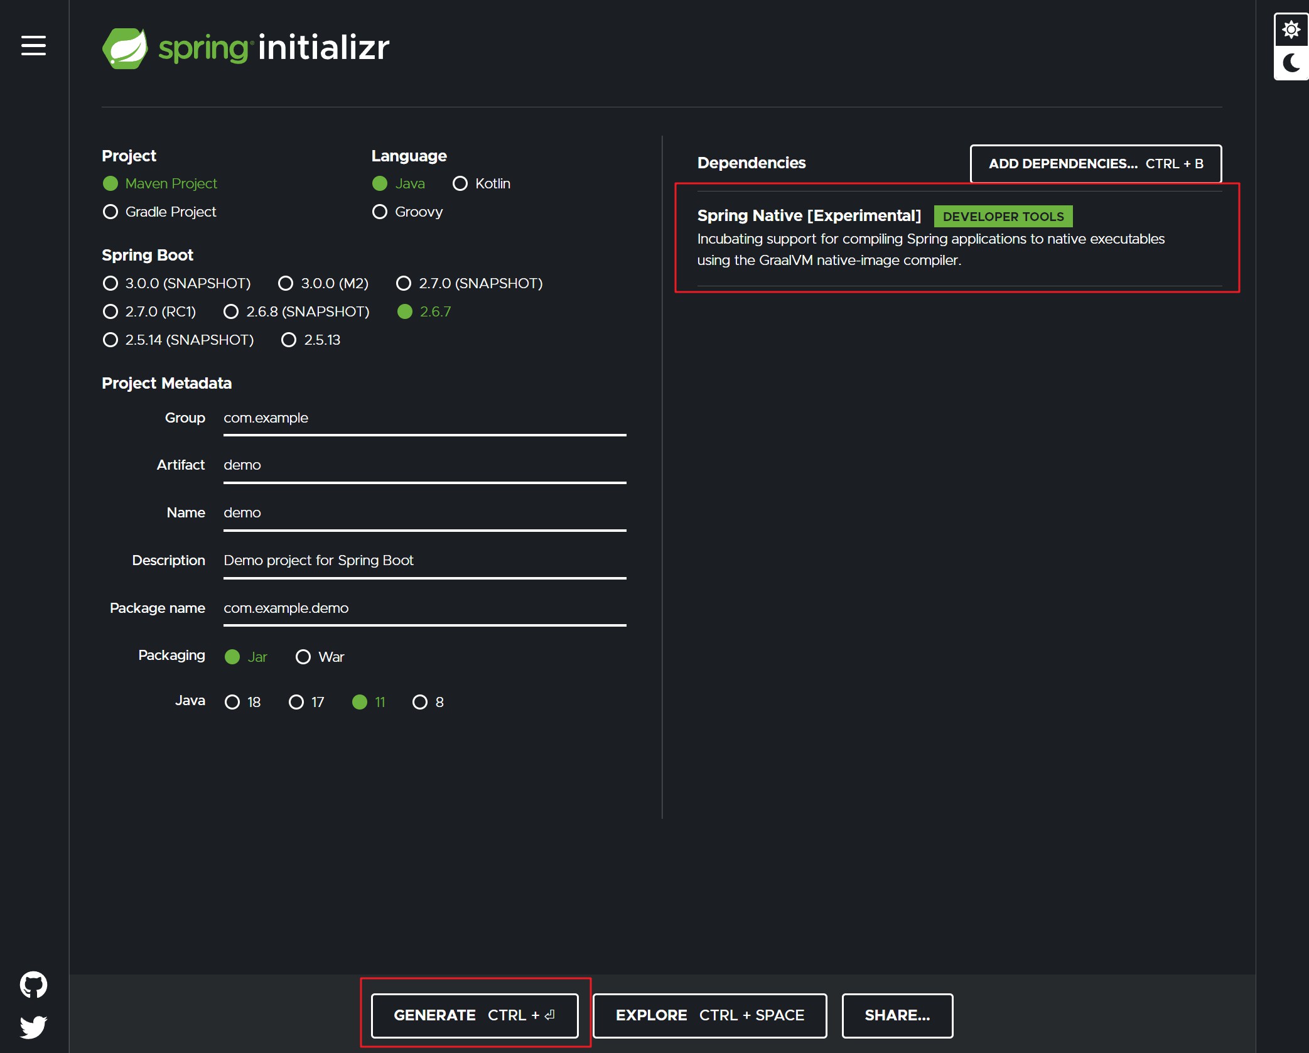
Task: Select Spring Boot 2.5.13 version
Action: (311, 340)
